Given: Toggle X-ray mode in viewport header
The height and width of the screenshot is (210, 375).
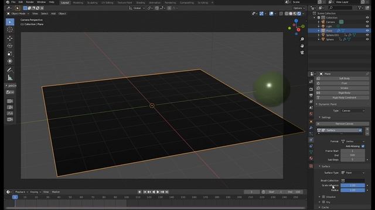Looking at the screenshot, I should [x=281, y=13].
